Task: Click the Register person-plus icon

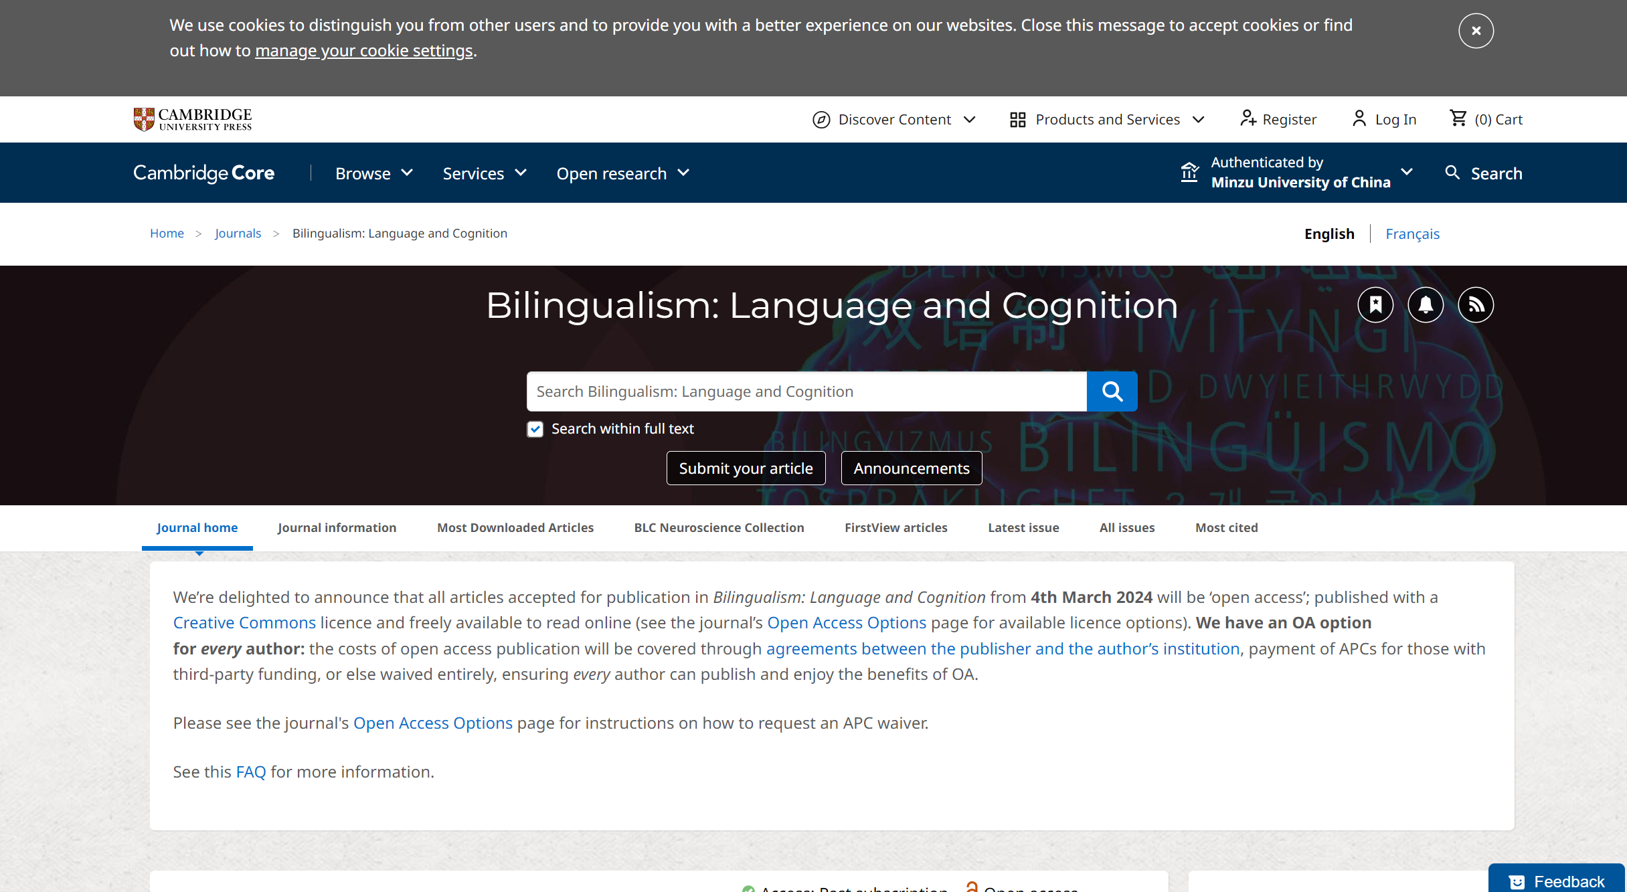Action: 1248,119
